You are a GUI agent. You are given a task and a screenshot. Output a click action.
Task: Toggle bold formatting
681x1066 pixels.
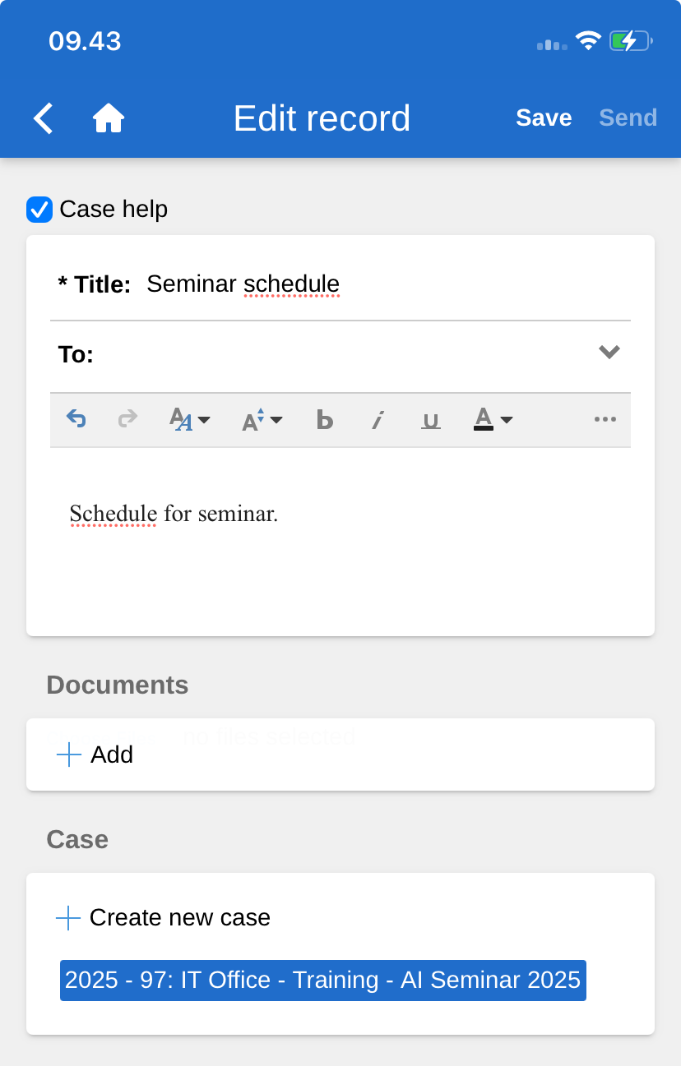point(325,420)
